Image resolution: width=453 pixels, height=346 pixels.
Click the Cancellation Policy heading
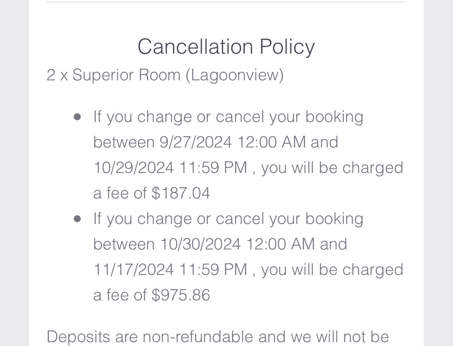click(x=226, y=47)
